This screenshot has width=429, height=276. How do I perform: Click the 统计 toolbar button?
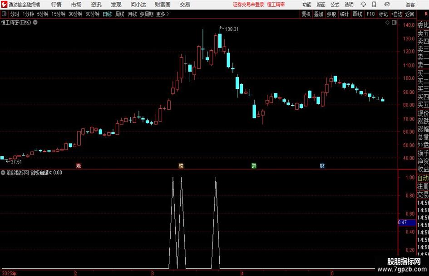point(344,14)
